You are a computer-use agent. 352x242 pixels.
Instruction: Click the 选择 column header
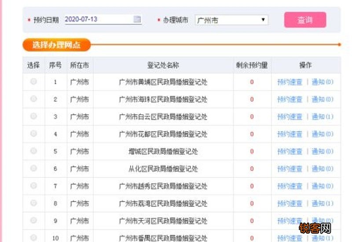coord(33,65)
